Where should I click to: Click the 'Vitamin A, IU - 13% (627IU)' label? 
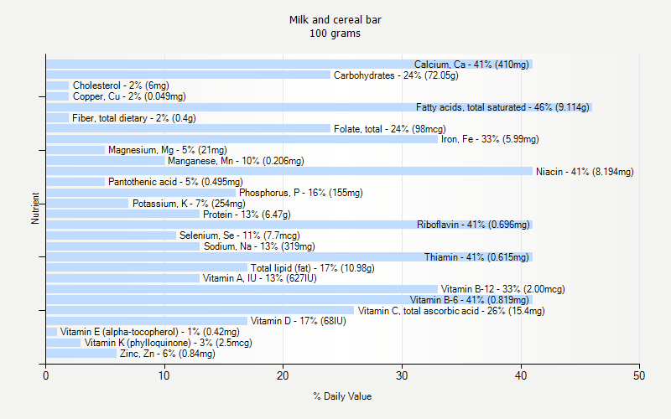[x=260, y=278]
